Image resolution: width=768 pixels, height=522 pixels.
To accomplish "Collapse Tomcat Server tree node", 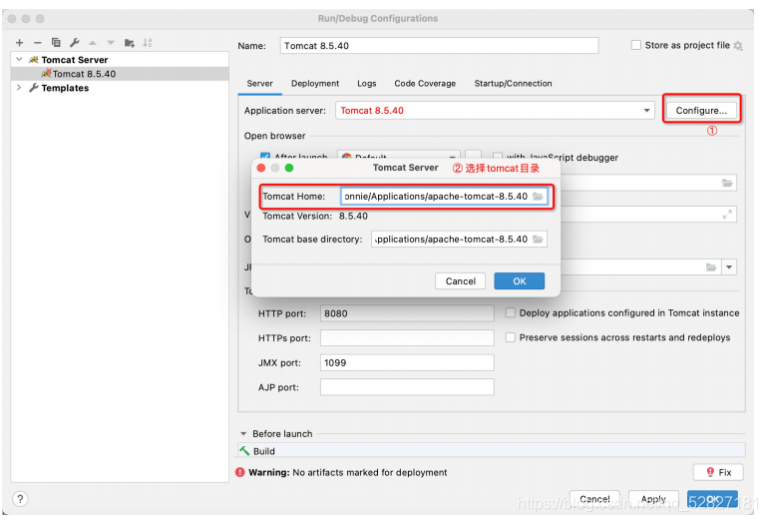I will coord(19,59).
